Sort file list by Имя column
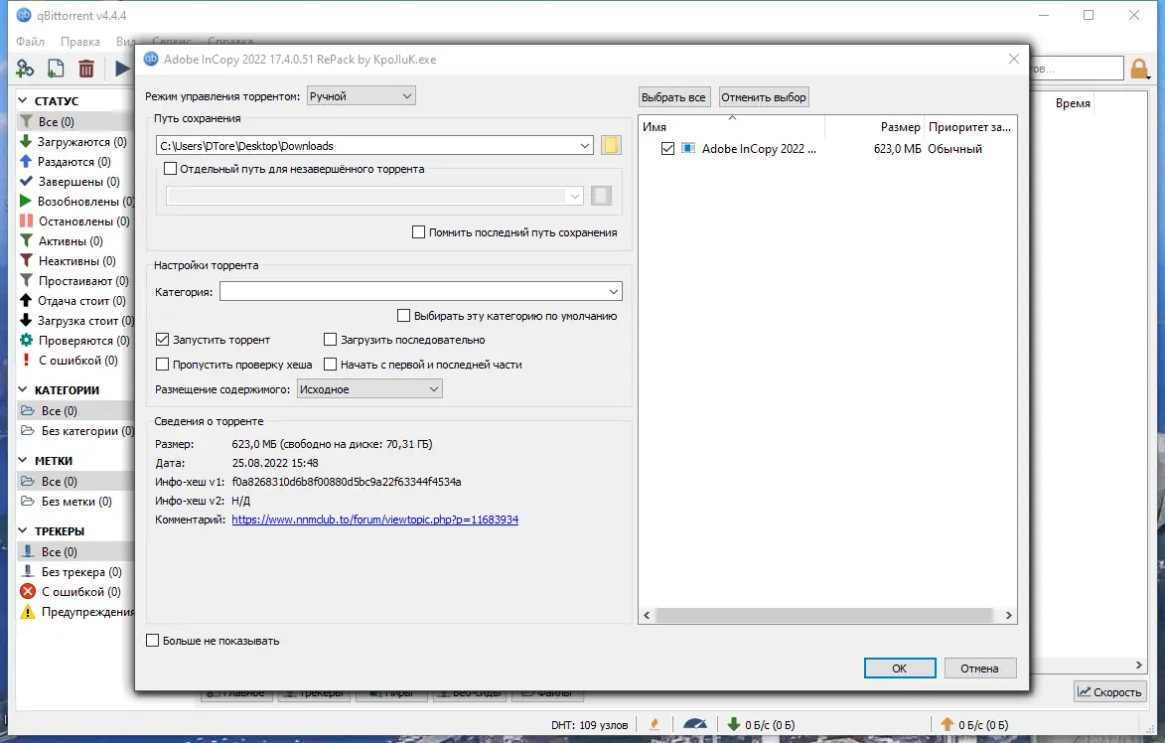Screen dimensions: 1165x743 [732, 127]
